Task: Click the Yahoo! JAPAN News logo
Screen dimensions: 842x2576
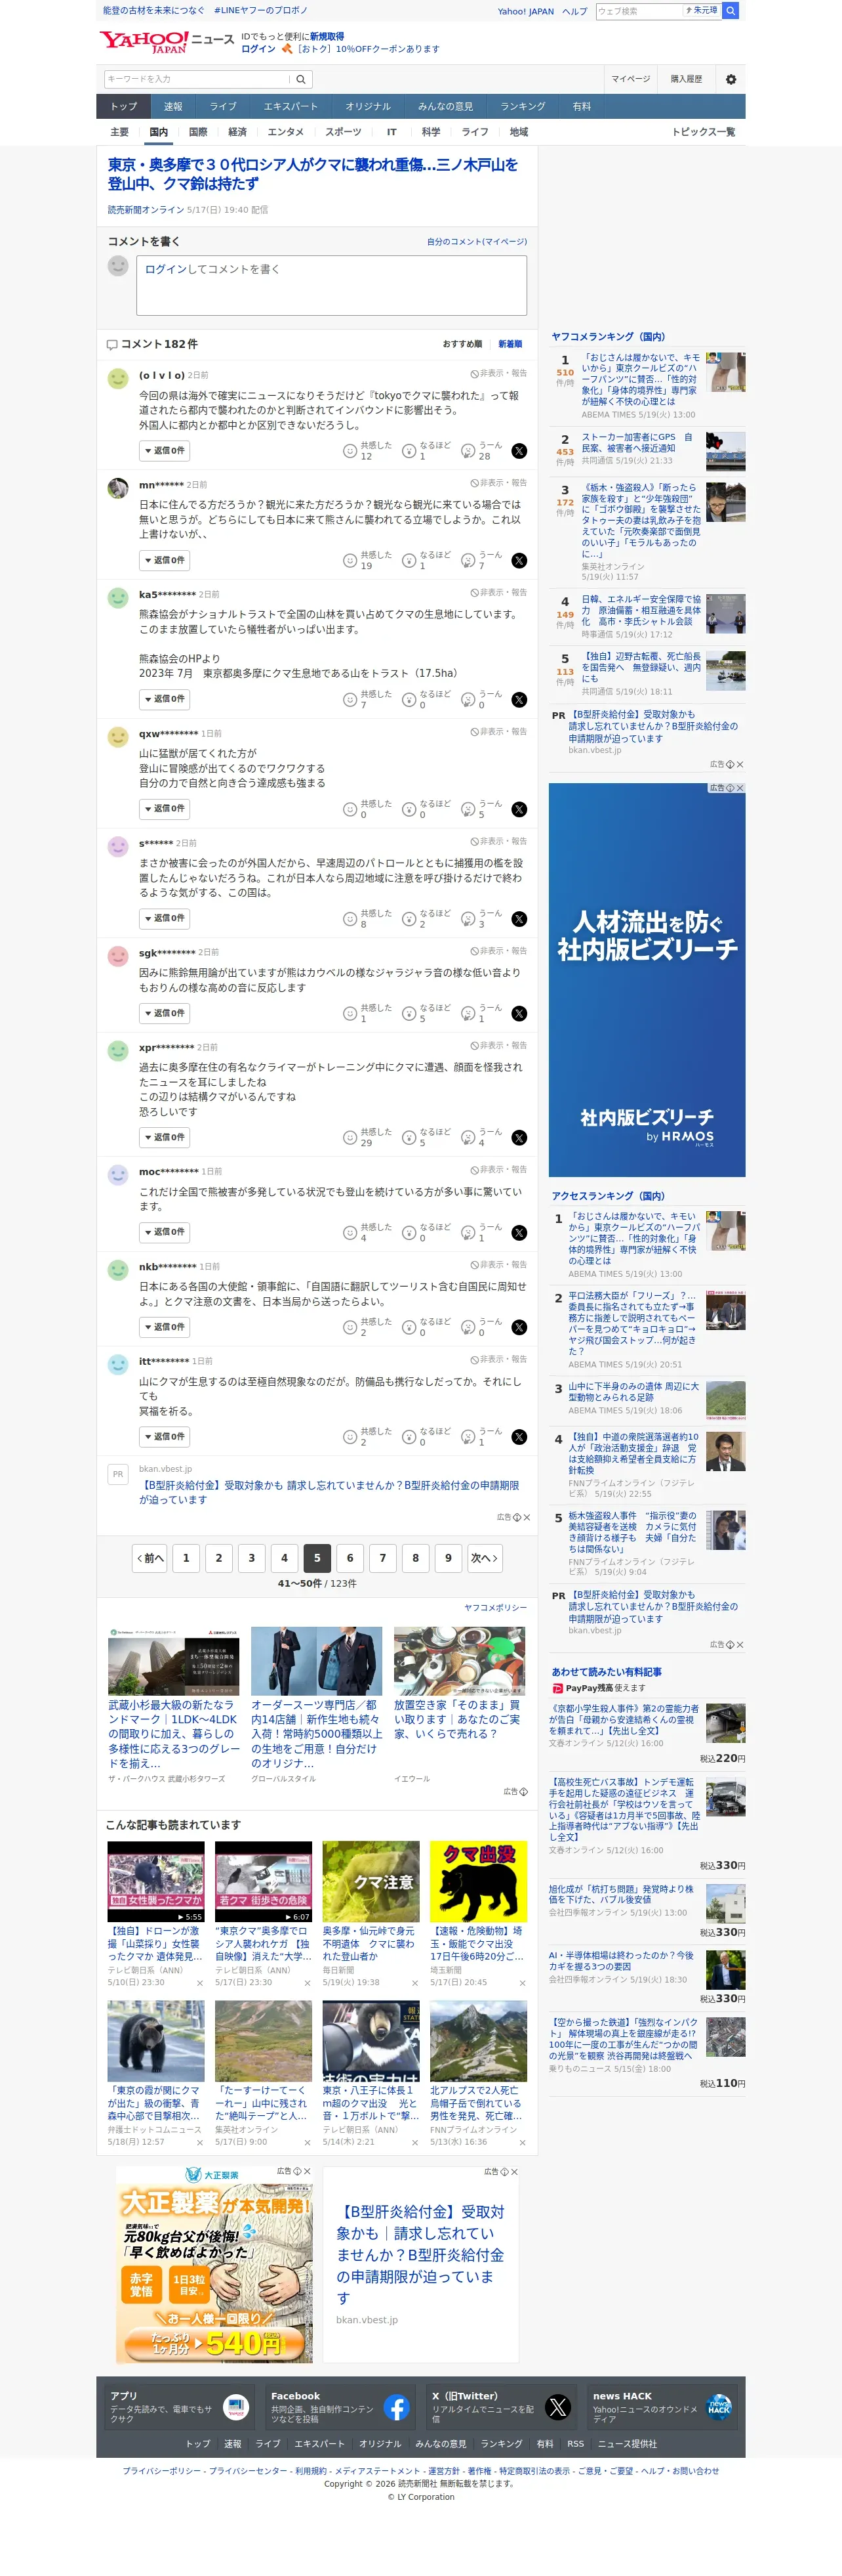Action: pyautogui.click(x=166, y=41)
